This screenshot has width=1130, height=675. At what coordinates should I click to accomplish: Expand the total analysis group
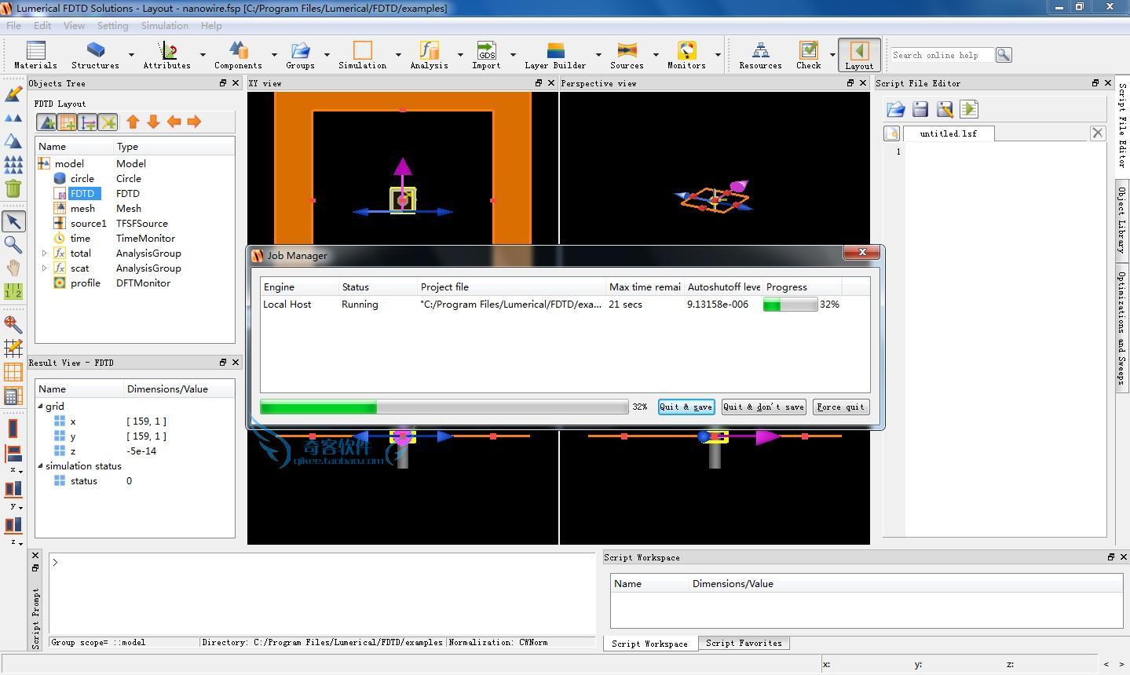click(44, 254)
